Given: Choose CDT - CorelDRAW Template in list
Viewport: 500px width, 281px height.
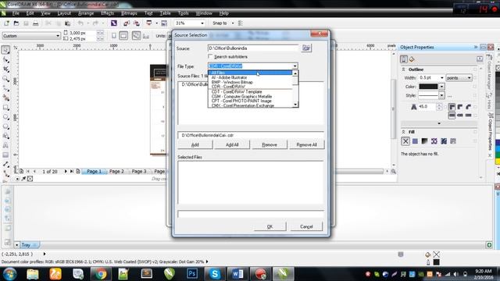Looking at the screenshot, I should point(250,92).
